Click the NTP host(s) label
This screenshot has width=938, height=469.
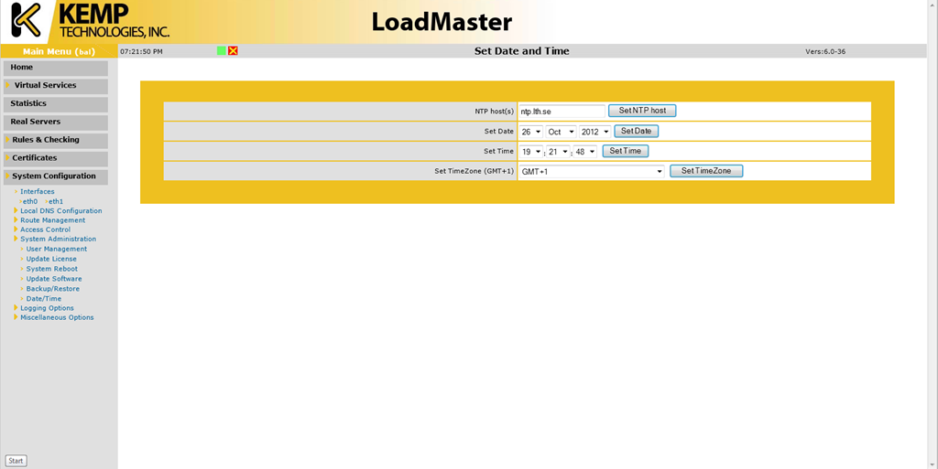tap(494, 112)
